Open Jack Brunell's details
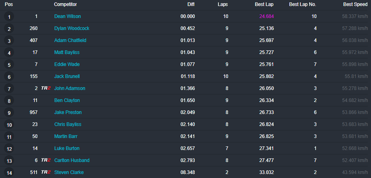 click(x=67, y=76)
